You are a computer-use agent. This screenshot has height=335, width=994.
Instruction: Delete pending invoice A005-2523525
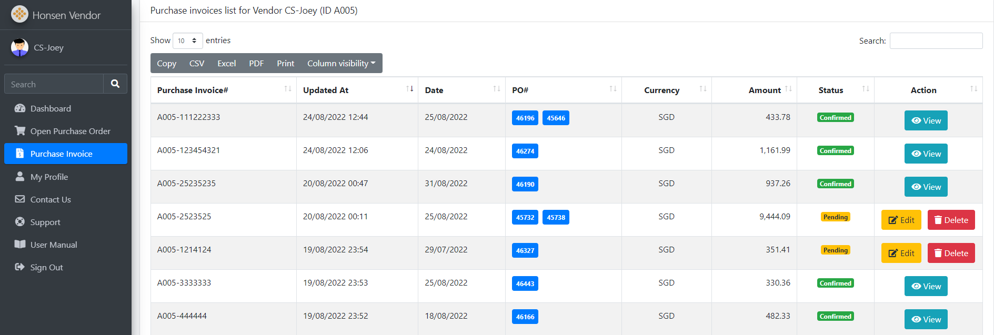[951, 220]
